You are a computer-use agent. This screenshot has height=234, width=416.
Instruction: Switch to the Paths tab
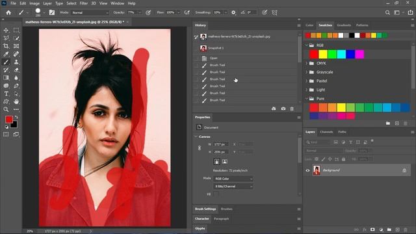tap(342, 132)
